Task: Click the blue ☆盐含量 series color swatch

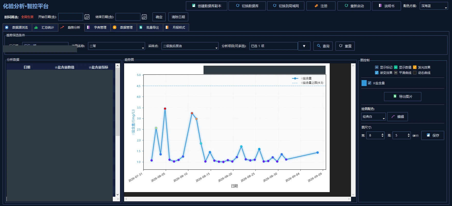Action: (x=364, y=83)
